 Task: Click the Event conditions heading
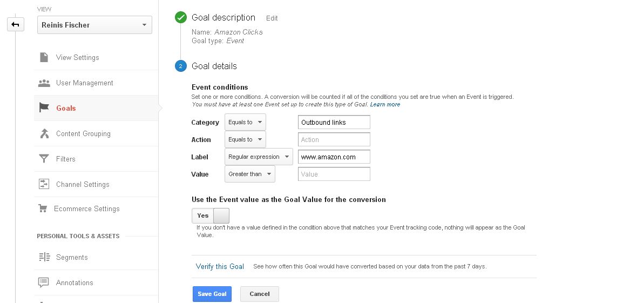click(220, 87)
